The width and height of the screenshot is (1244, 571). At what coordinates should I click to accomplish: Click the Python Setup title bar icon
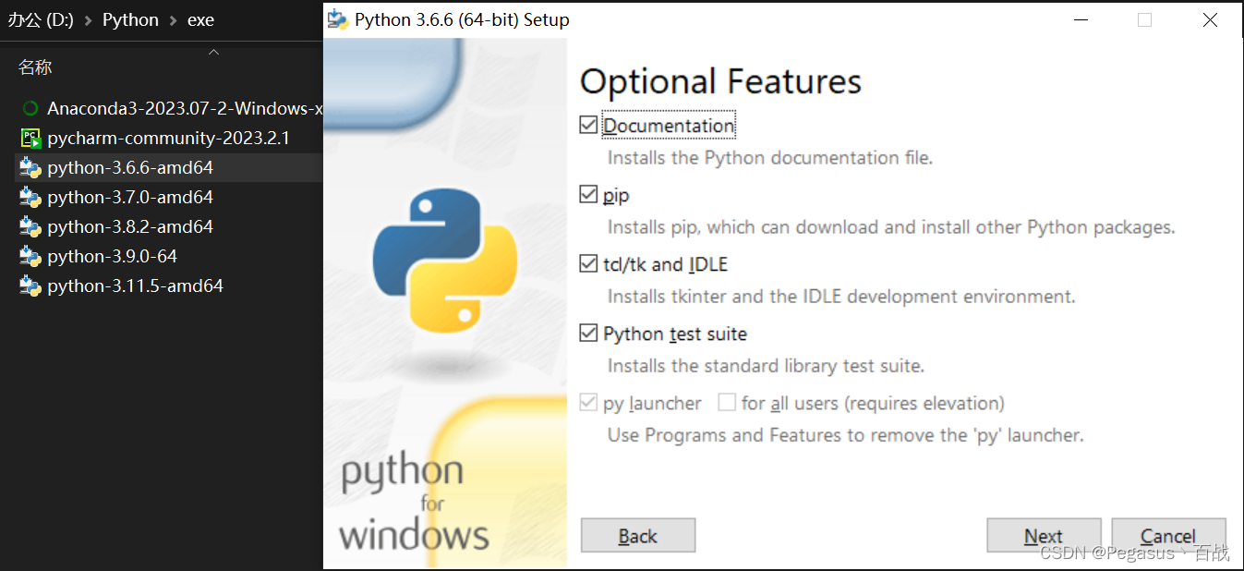coord(338,19)
